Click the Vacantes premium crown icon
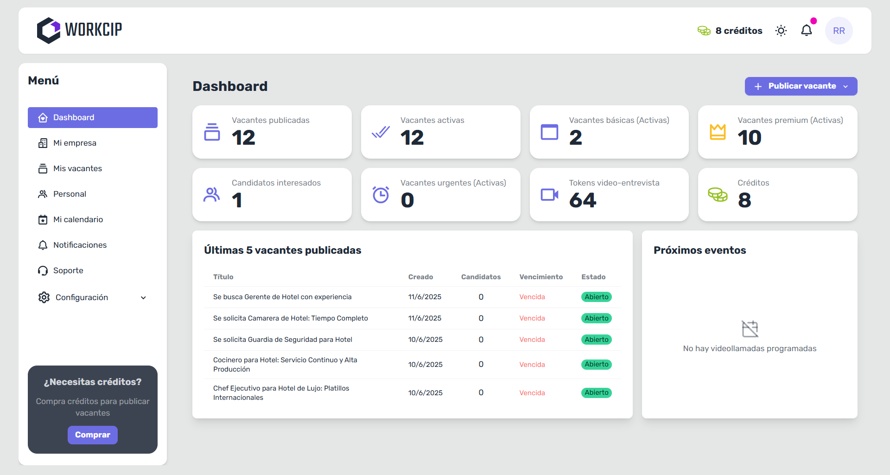 click(718, 132)
